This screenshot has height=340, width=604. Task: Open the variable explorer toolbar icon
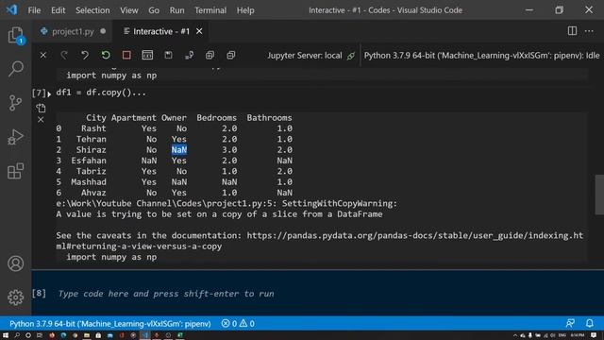pos(147,55)
